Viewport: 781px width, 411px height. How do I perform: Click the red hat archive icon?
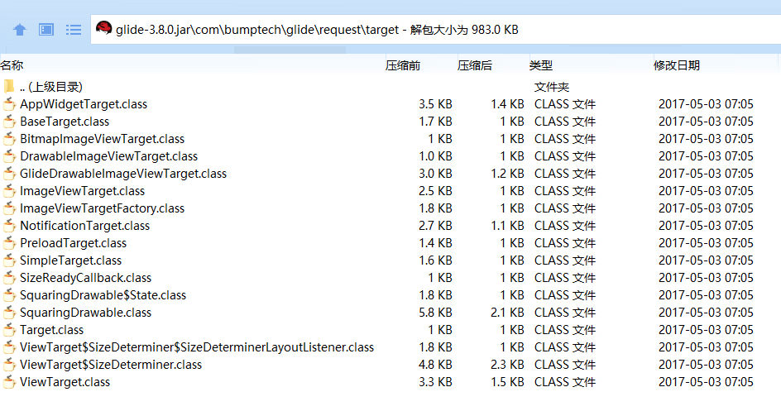[104, 28]
